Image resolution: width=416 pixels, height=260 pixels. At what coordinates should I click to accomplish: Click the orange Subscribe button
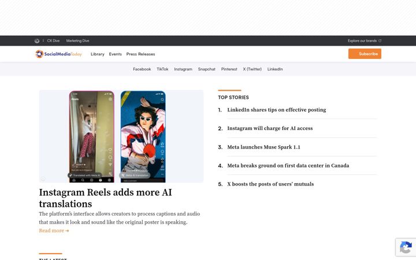coord(365,54)
